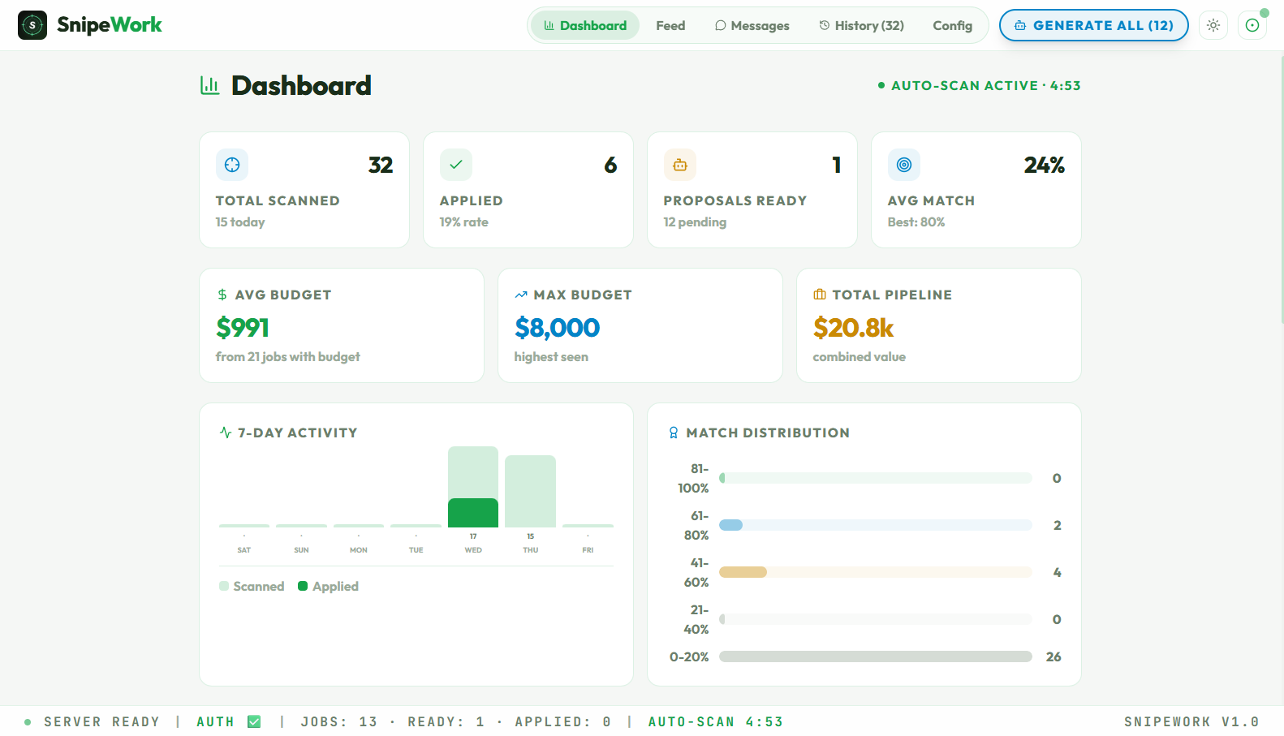Click the Max Budget trending-up icon
The width and height of the screenshot is (1284, 736).
[x=521, y=295]
